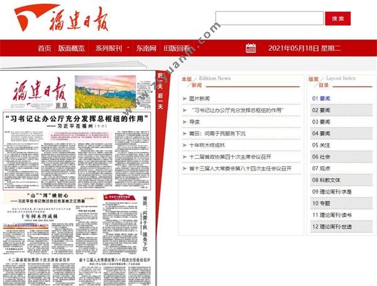Click the search input field

(x=270, y=18)
